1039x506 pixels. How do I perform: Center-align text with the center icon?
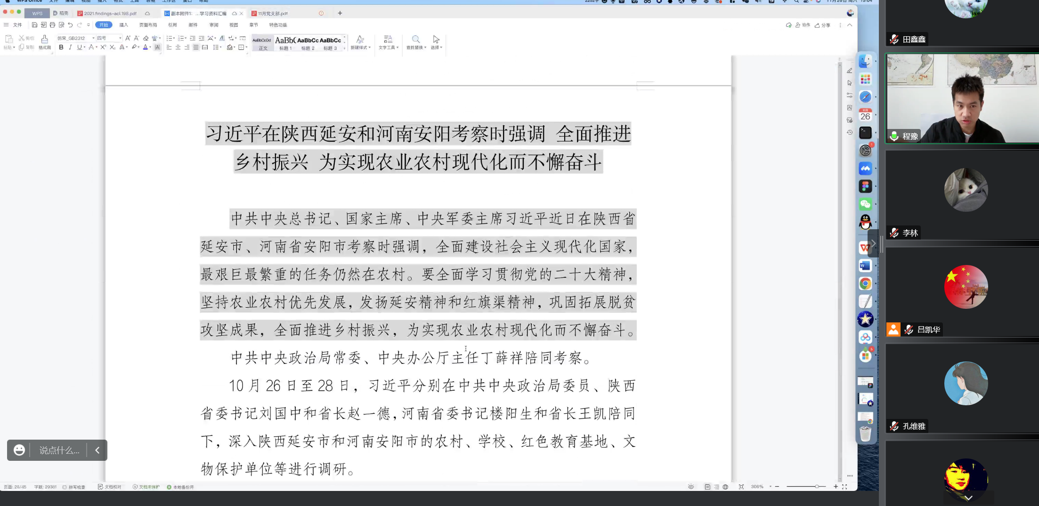click(178, 47)
